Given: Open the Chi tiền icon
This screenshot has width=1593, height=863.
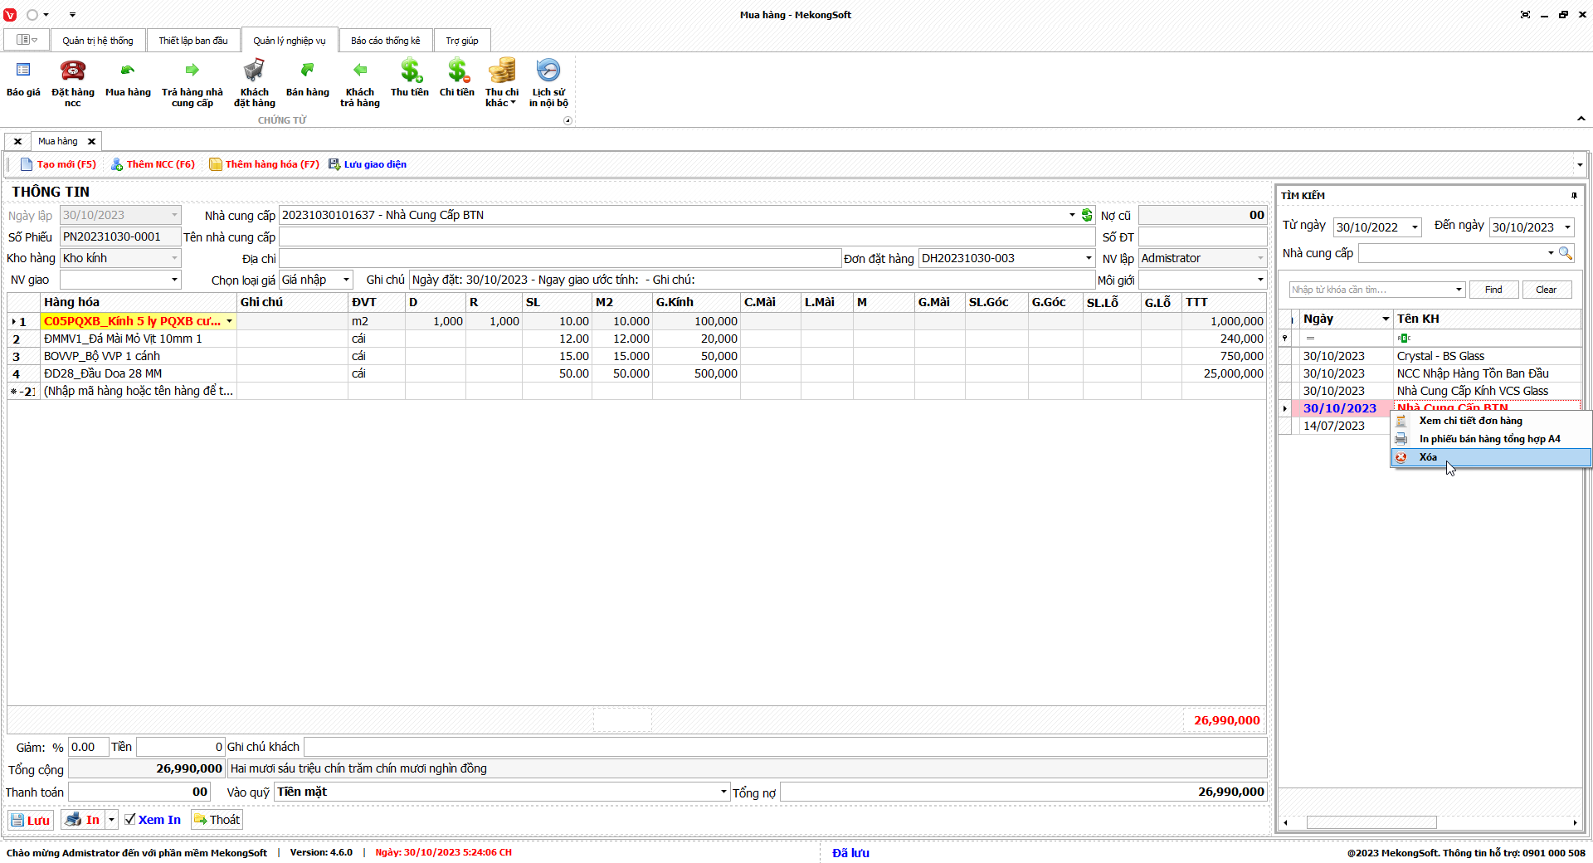Looking at the screenshot, I should click(457, 71).
